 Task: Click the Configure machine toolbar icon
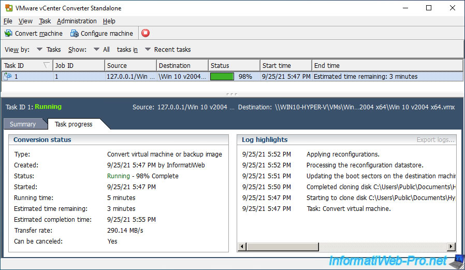coord(74,33)
